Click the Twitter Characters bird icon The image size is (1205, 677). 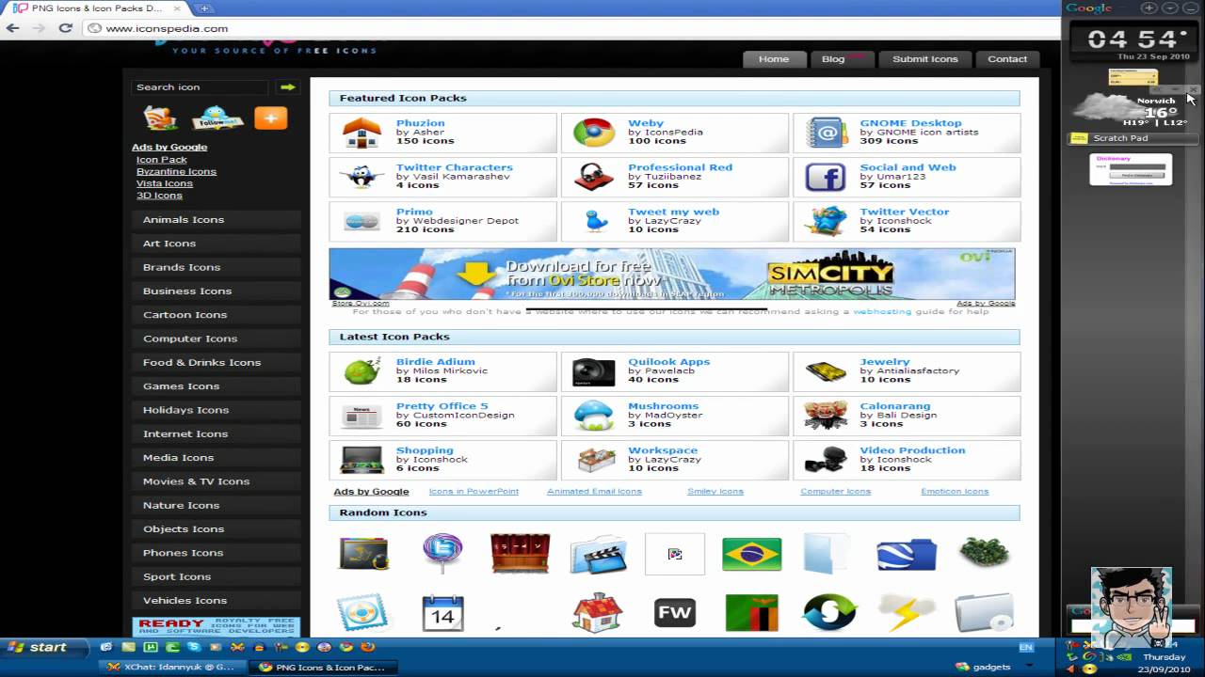[361, 177]
